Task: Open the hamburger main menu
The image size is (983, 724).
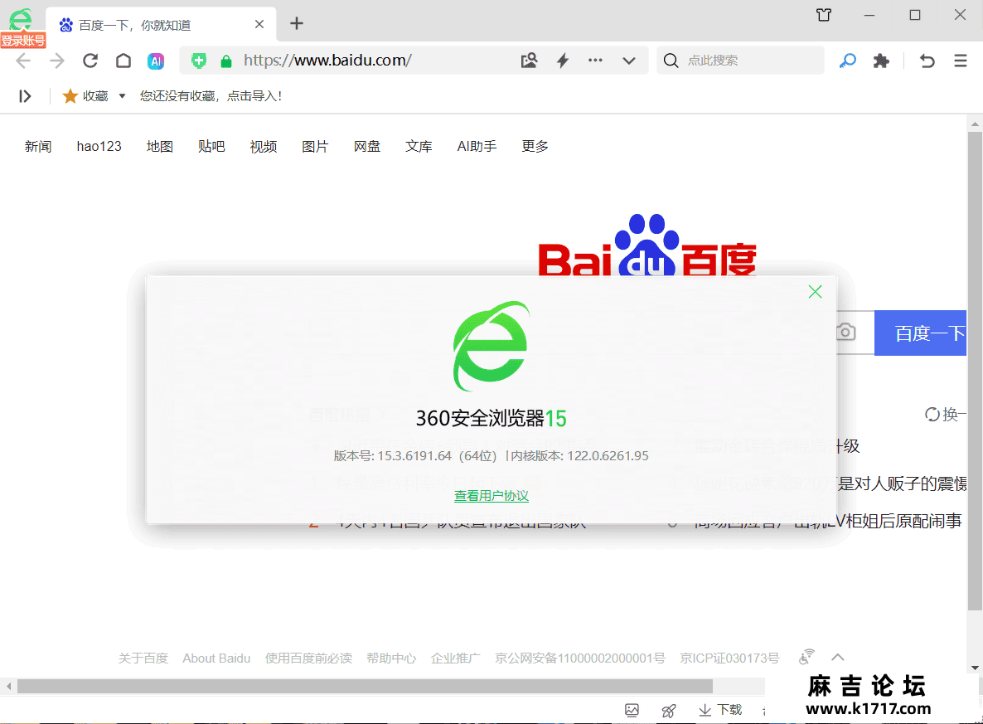Action: point(961,61)
